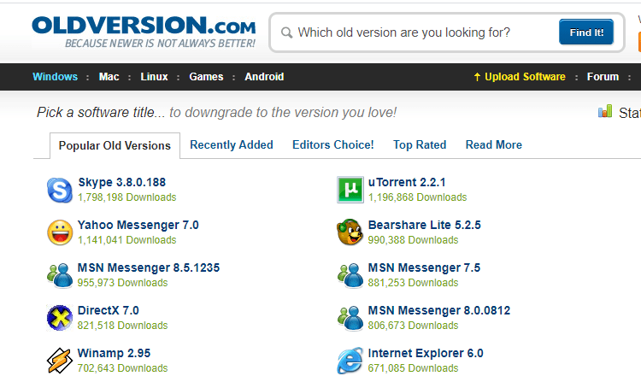Click 806,673 Downloads text
Image resolution: width=641 pixels, height=382 pixels.
pos(413,326)
